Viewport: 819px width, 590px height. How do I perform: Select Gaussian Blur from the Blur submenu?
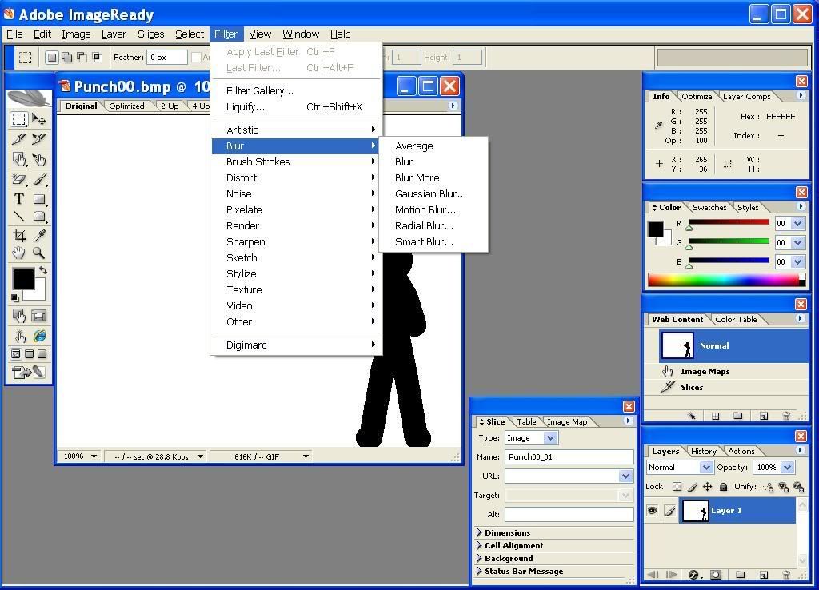click(x=430, y=193)
